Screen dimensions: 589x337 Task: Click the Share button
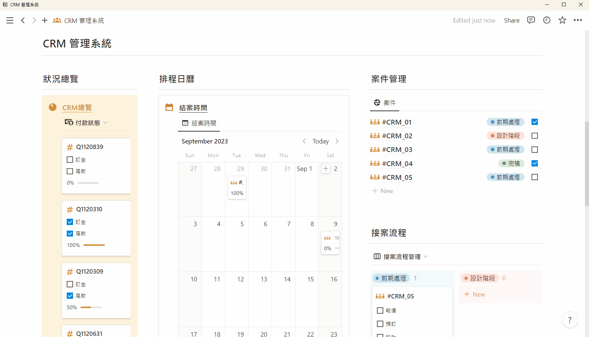[x=512, y=20]
